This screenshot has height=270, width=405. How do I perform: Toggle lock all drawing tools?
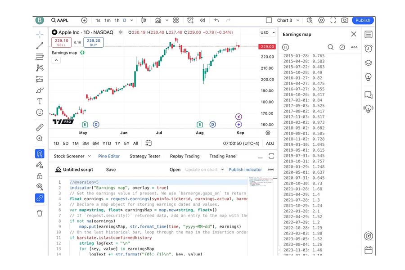pyautogui.click(x=40, y=176)
